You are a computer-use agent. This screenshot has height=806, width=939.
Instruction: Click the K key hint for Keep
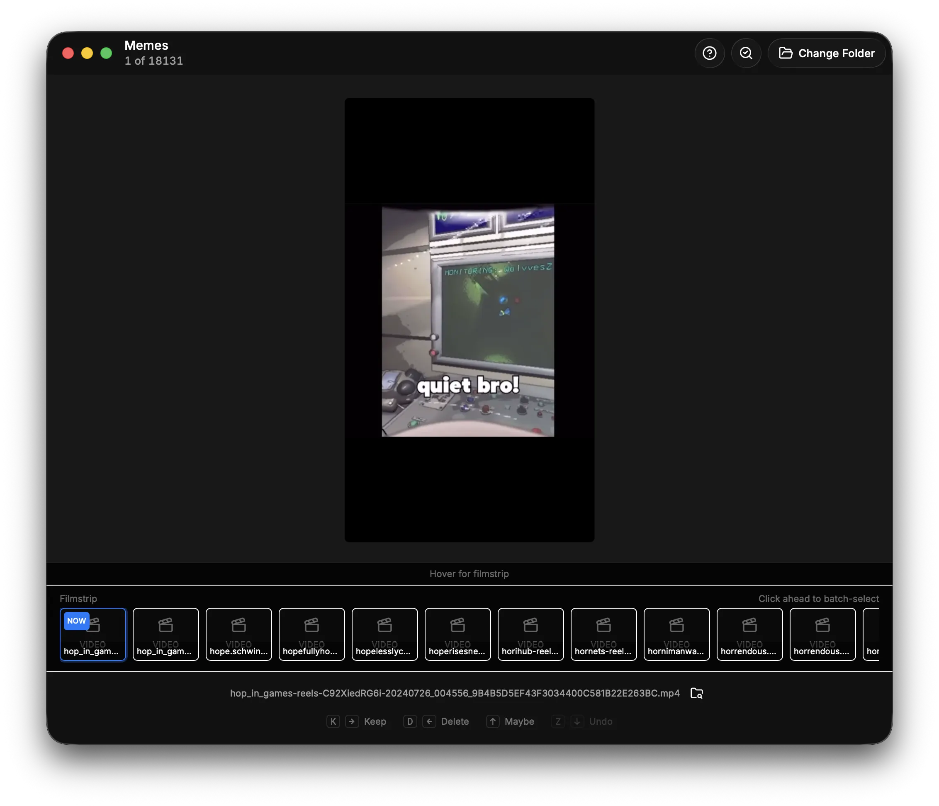333,722
